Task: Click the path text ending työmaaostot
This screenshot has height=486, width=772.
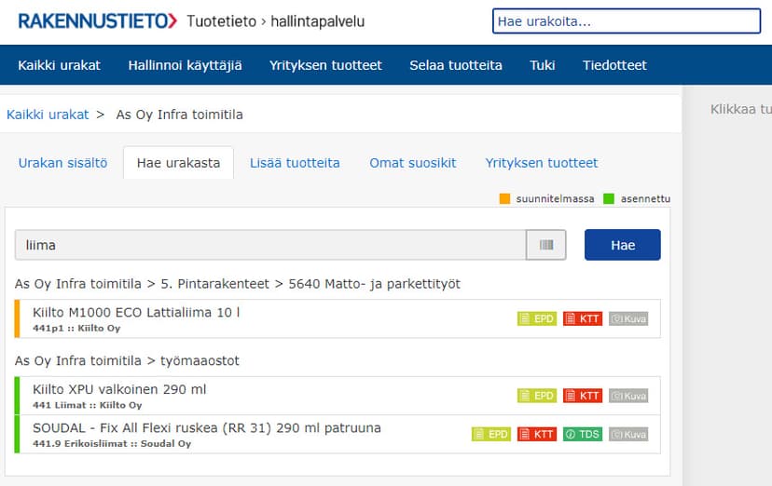Action: (x=127, y=360)
